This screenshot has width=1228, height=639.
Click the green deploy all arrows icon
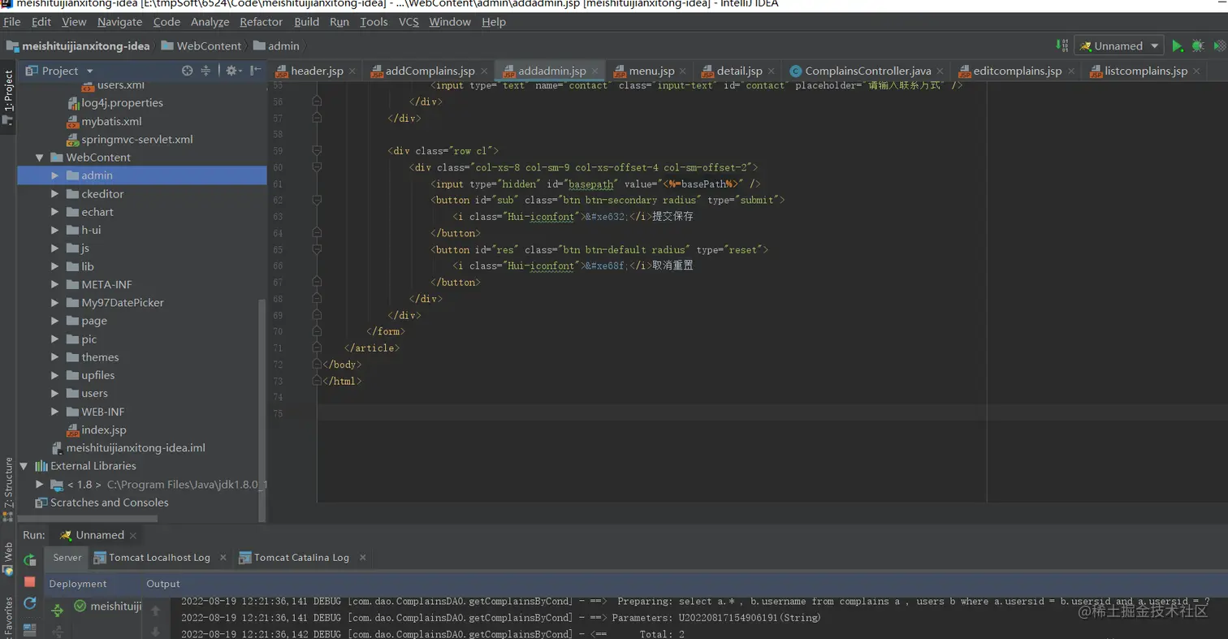pos(58,610)
